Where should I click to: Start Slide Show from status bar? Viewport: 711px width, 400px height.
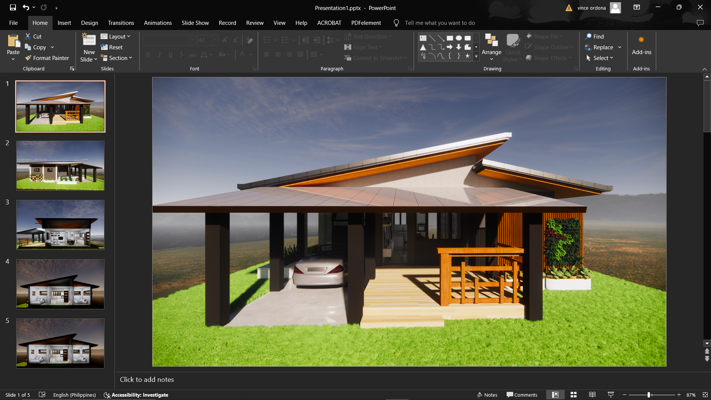(x=610, y=395)
